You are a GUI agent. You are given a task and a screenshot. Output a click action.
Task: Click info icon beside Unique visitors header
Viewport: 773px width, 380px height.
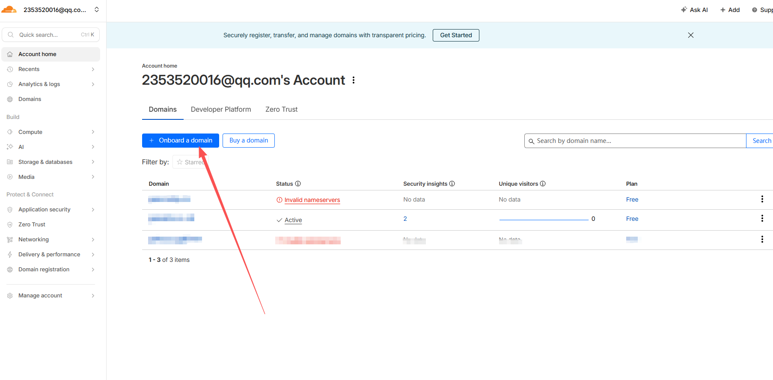tap(543, 184)
